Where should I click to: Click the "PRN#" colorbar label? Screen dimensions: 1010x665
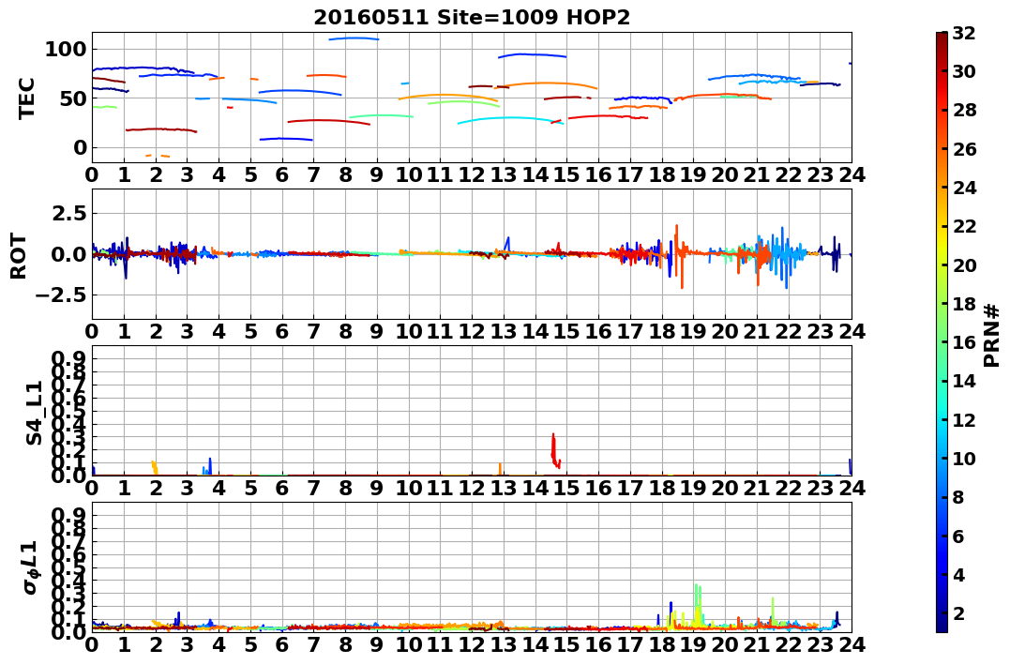992,335
